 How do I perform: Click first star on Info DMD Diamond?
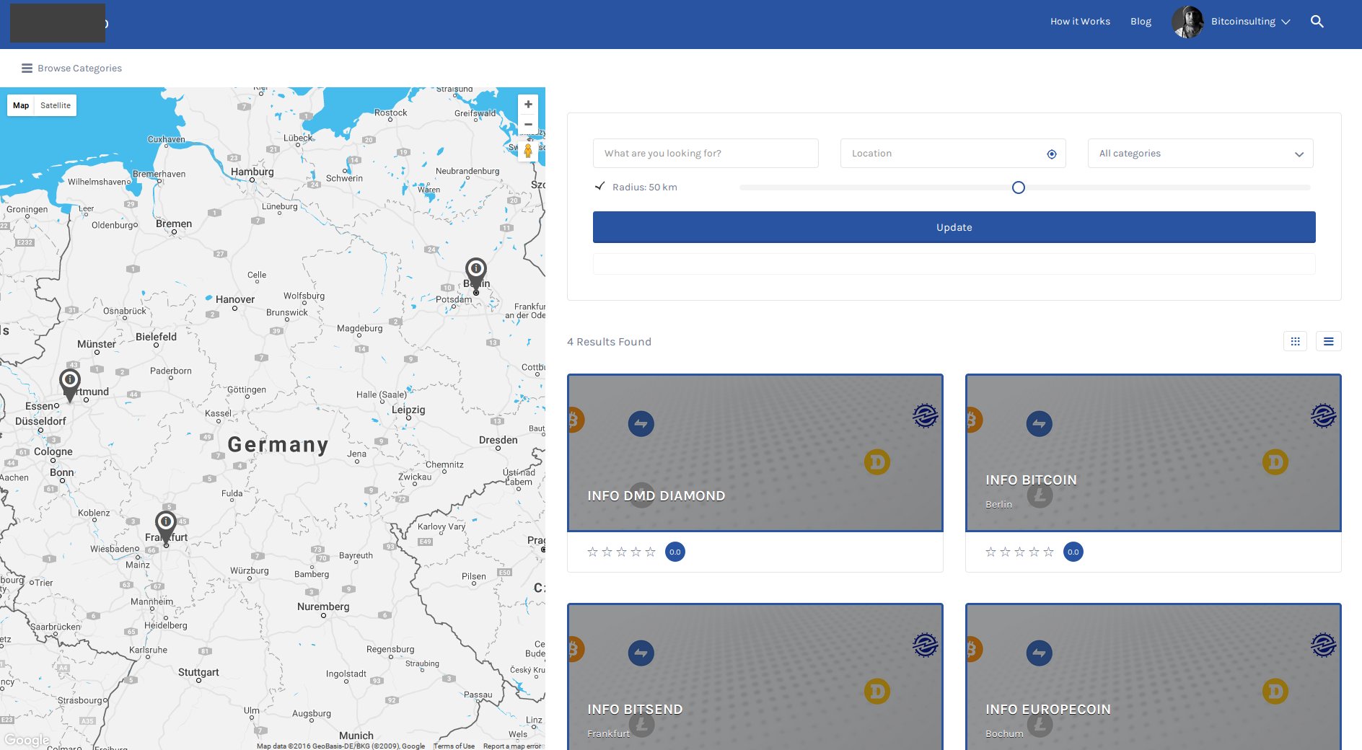(592, 552)
